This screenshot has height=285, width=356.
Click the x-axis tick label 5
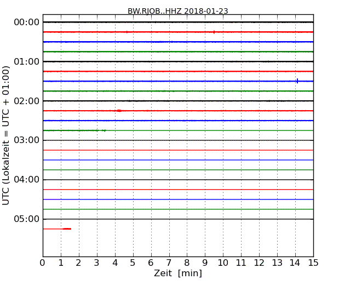point(133,263)
